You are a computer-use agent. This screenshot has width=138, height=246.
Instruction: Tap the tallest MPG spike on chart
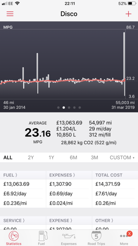[x=124, y=64]
